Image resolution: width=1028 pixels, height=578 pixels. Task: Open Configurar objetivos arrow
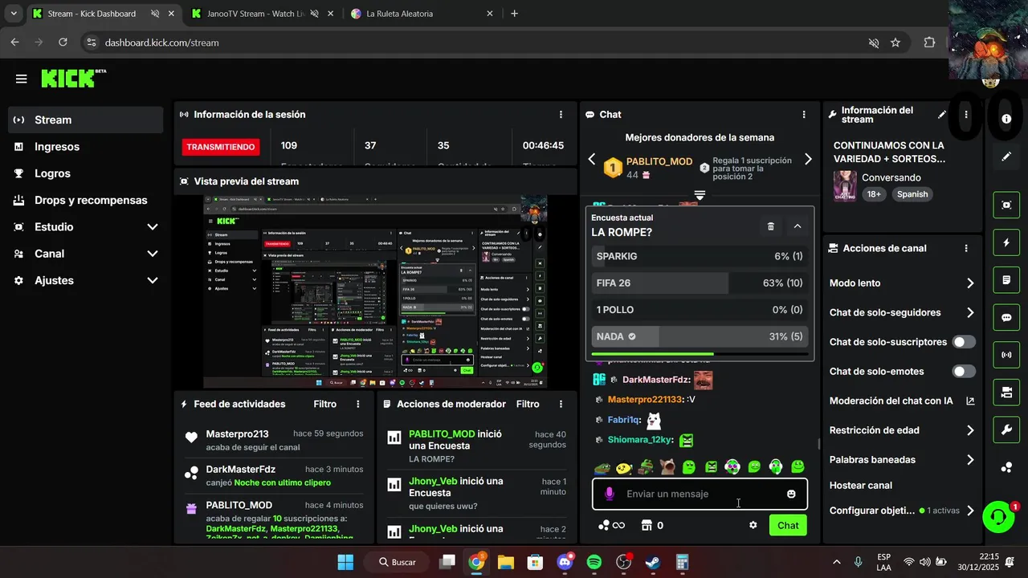coord(970,511)
